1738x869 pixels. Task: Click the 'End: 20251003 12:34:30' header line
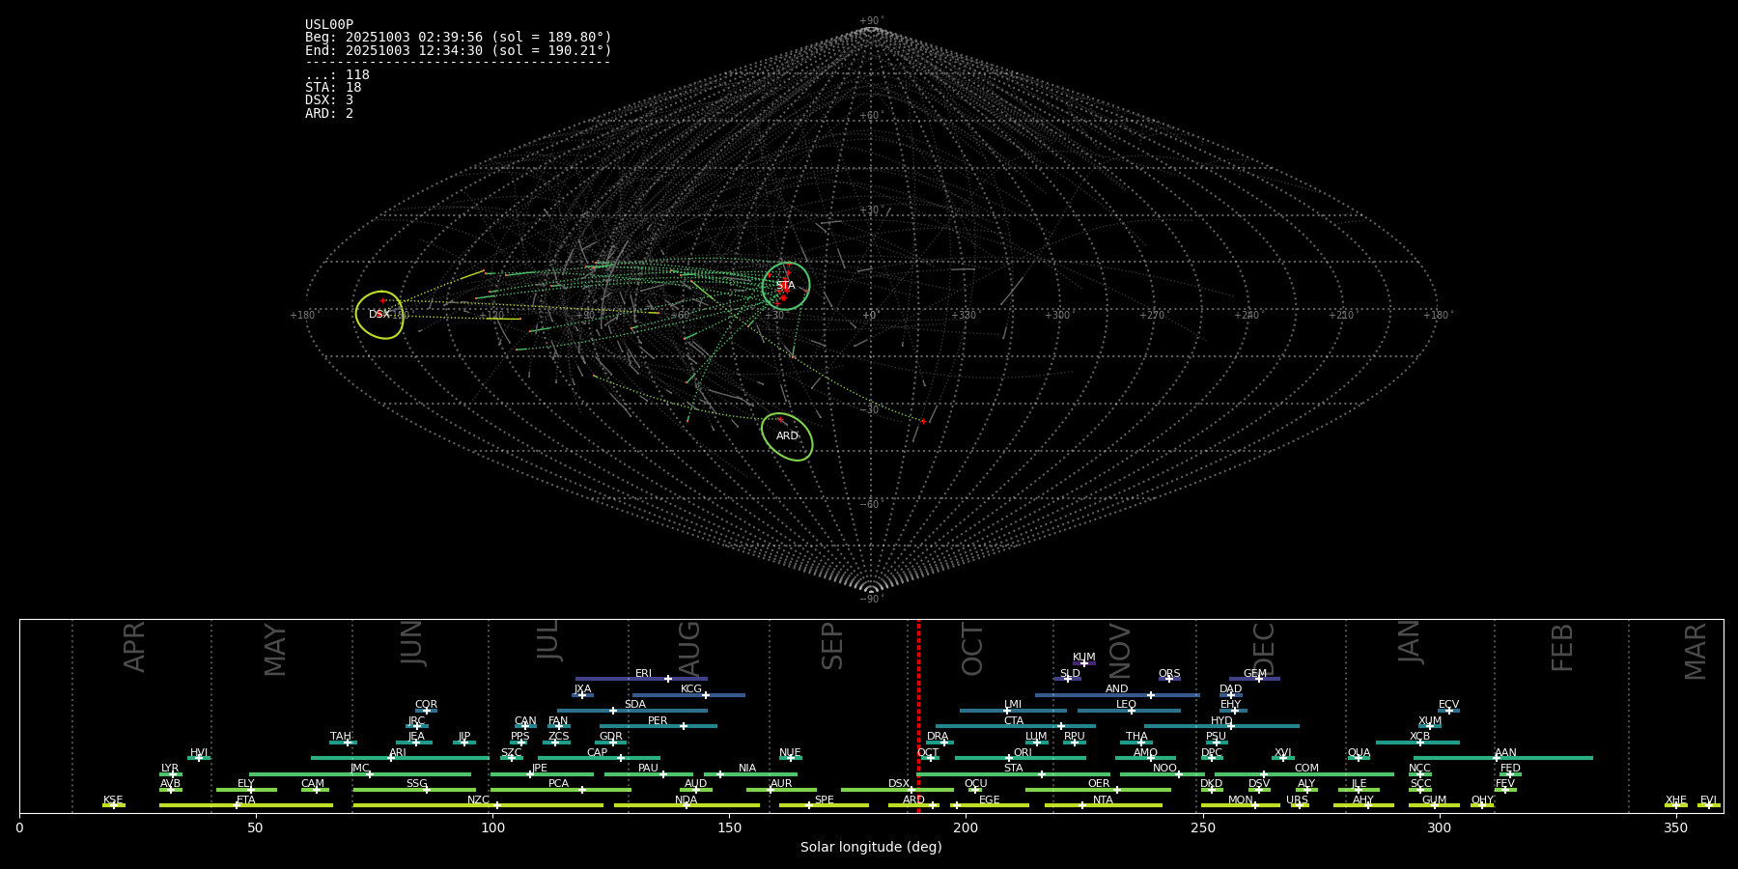pyautogui.click(x=459, y=50)
